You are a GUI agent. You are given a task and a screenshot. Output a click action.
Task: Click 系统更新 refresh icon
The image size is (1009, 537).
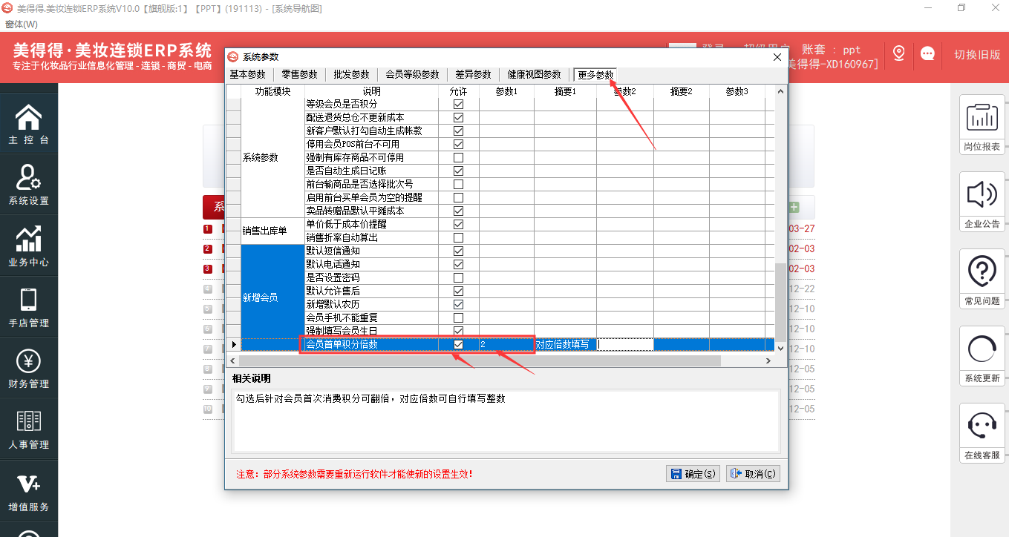[x=982, y=357]
